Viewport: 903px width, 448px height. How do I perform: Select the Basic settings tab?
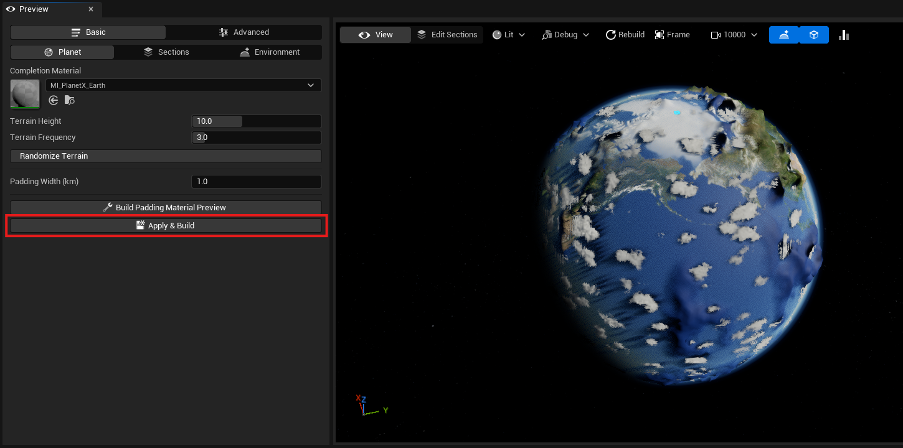pos(88,32)
